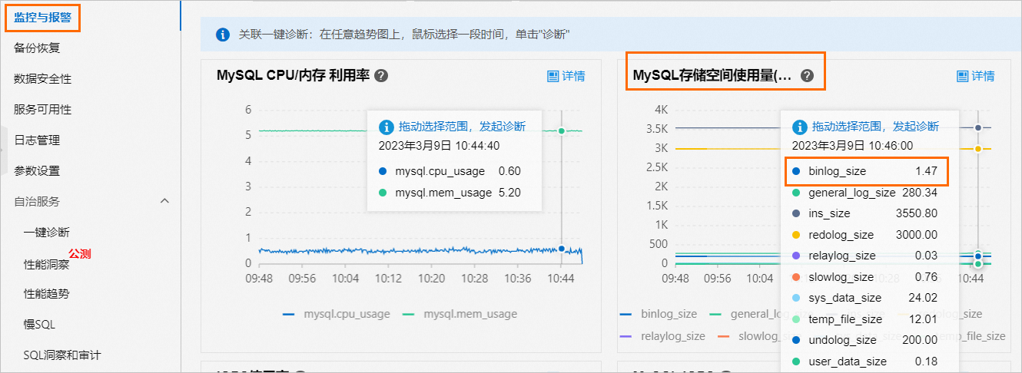Click info icon in storage chart tooltip
The image size is (1022, 373).
click(800, 127)
